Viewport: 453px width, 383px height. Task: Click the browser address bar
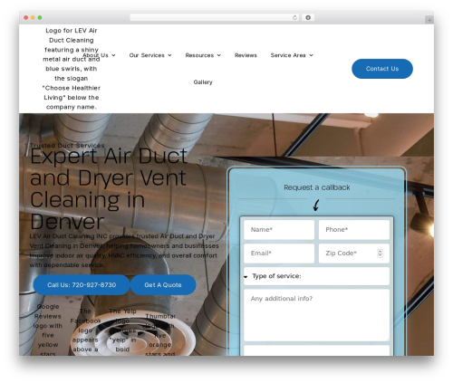[x=215, y=17]
